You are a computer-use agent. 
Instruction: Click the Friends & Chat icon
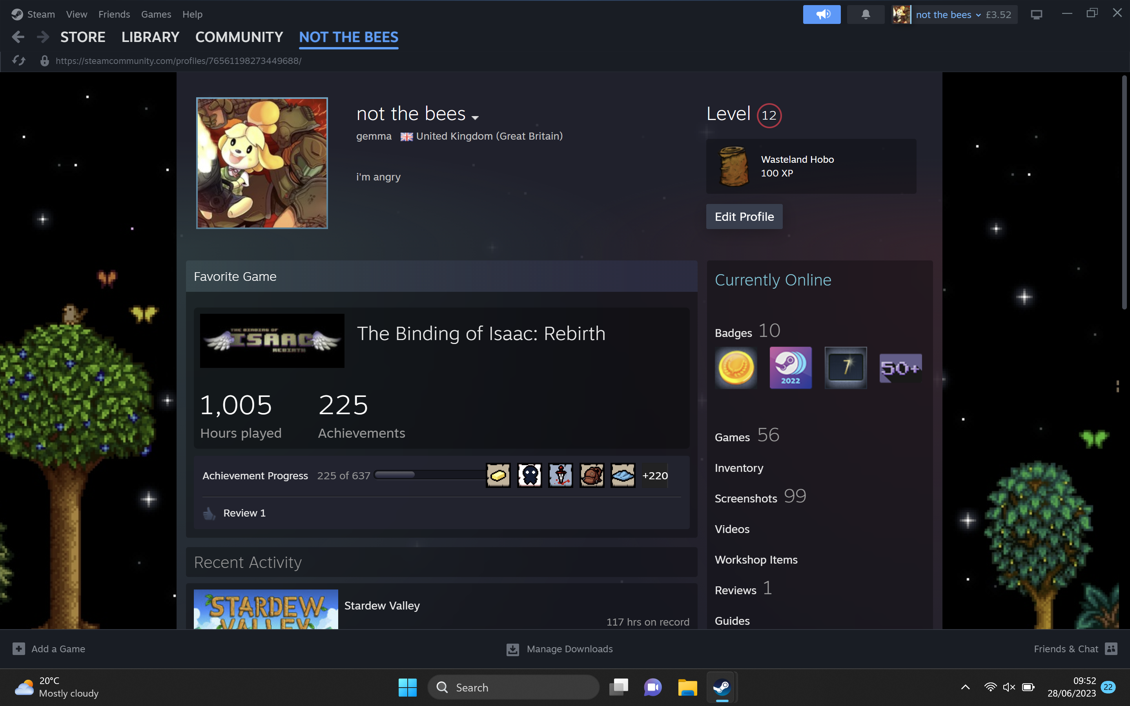1111,649
